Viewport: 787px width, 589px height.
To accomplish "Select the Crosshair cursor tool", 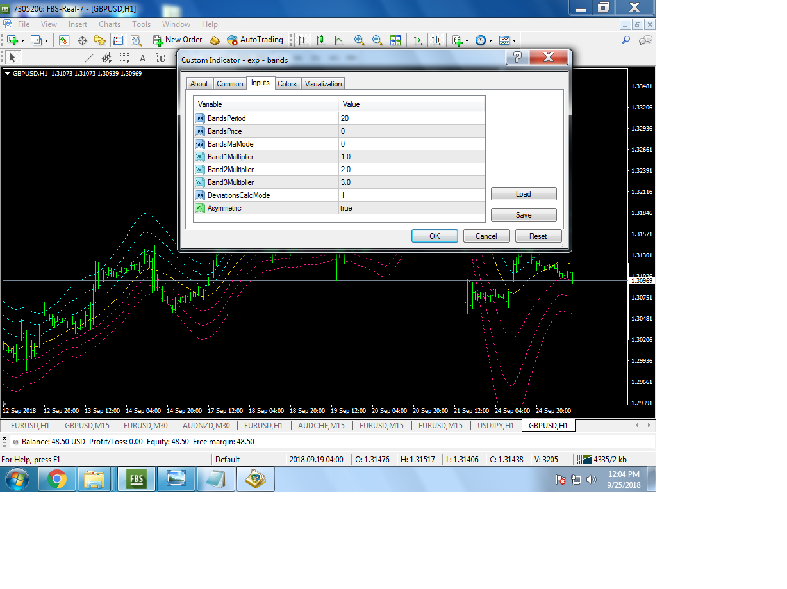I will pos(31,58).
